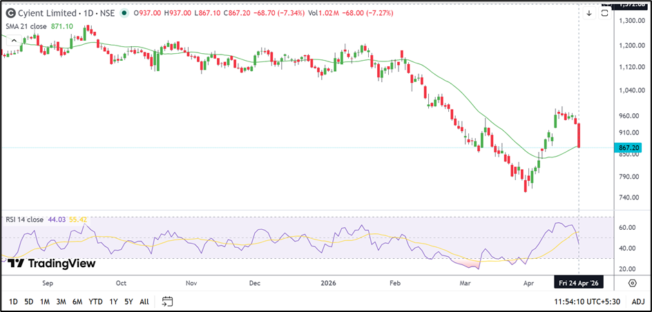Set chart range to 6M
This screenshot has height=312, width=652.
77,302
